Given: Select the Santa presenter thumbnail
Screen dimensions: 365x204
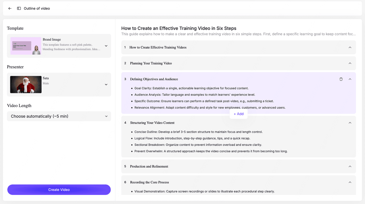Looking at the screenshot, I should [x=26, y=85].
